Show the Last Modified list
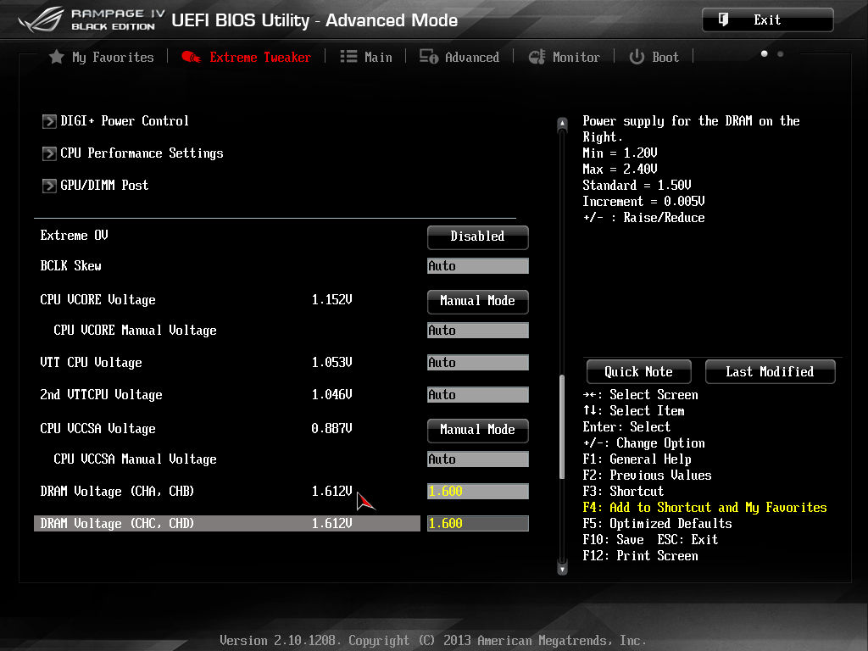The height and width of the screenshot is (651, 868). 770,371
